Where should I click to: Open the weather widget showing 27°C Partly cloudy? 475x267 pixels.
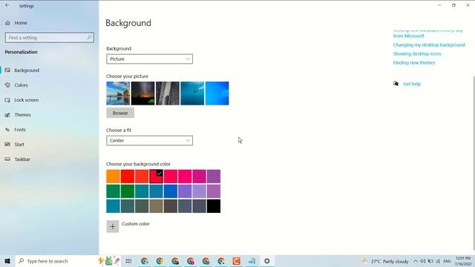385,261
